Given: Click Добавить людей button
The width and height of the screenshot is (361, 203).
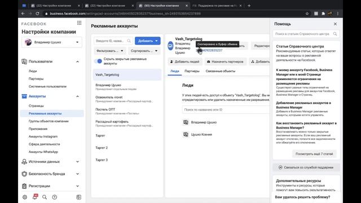Looking at the screenshot, I should [185, 61].
